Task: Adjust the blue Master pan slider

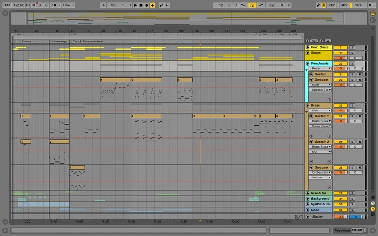Action: [356, 217]
